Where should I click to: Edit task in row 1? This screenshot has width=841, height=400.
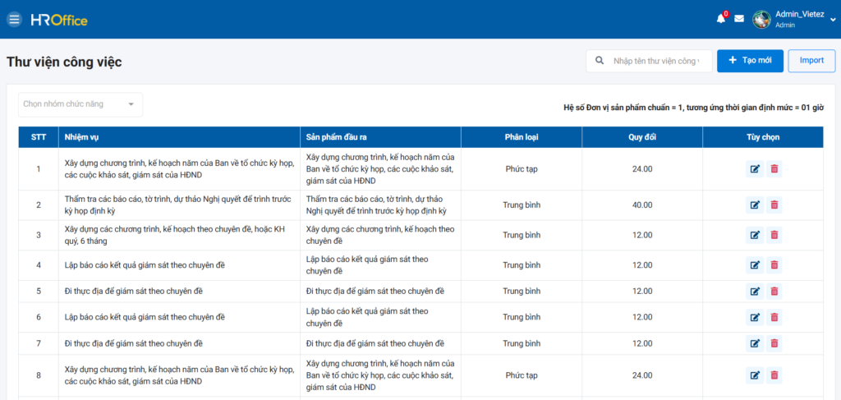pyautogui.click(x=754, y=169)
